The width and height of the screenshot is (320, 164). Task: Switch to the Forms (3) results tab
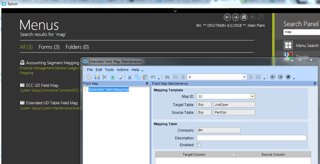49,47
